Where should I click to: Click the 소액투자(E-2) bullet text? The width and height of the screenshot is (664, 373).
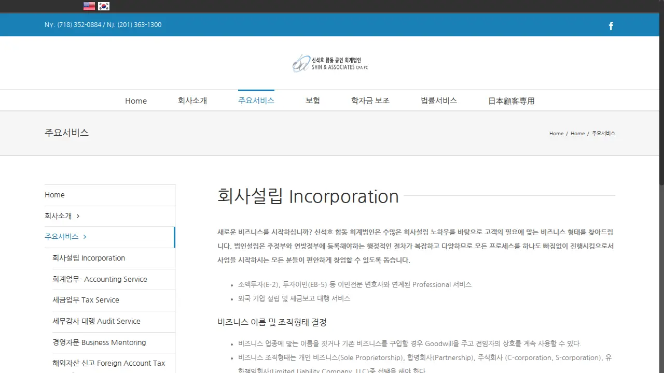pos(355,284)
